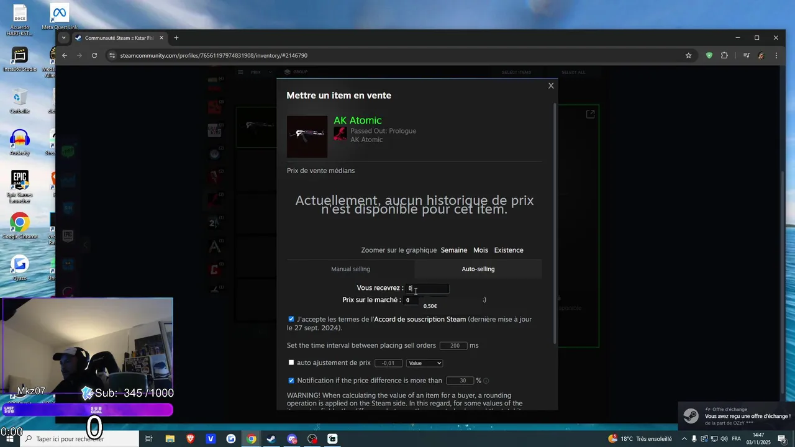Edit the auto adjustment amount field -0,01
This screenshot has height=447, width=795.
[388, 363]
